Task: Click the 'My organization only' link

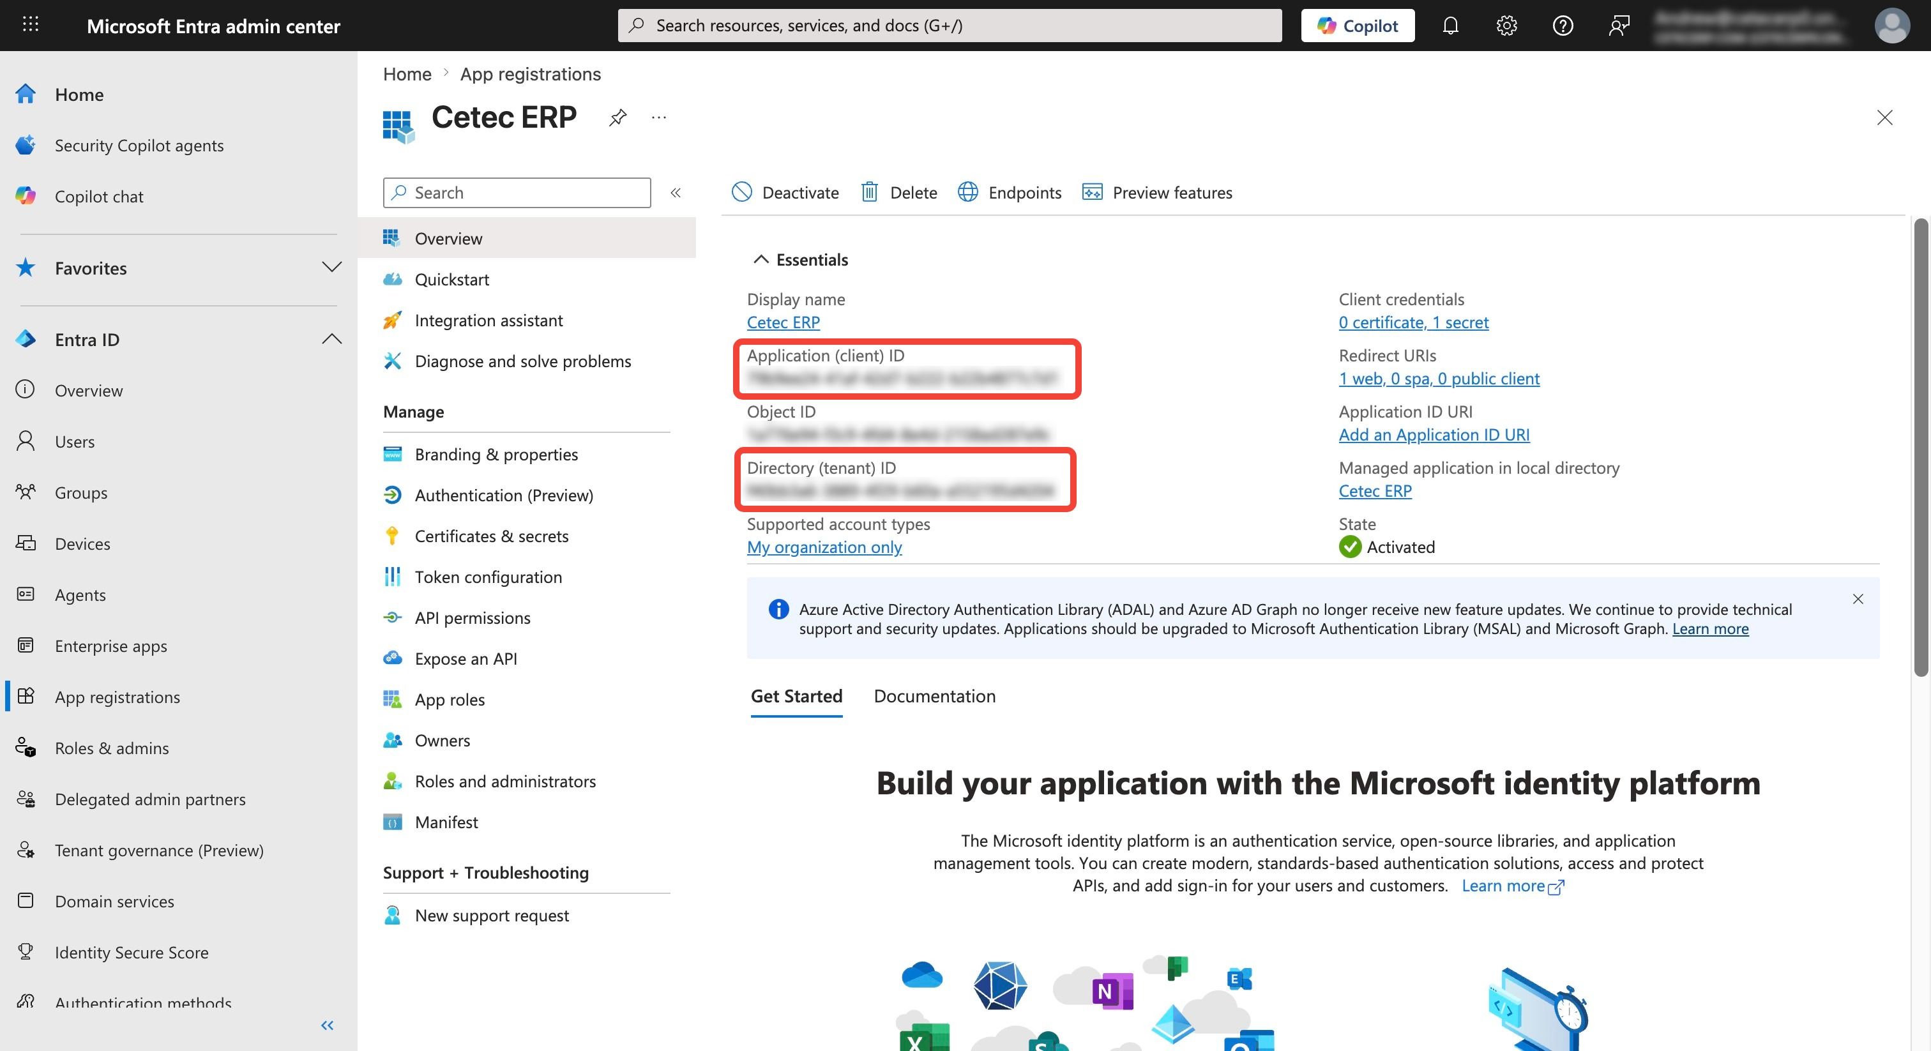Action: (824, 547)
